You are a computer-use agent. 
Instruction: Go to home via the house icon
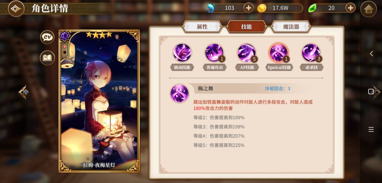coord(368,9)
